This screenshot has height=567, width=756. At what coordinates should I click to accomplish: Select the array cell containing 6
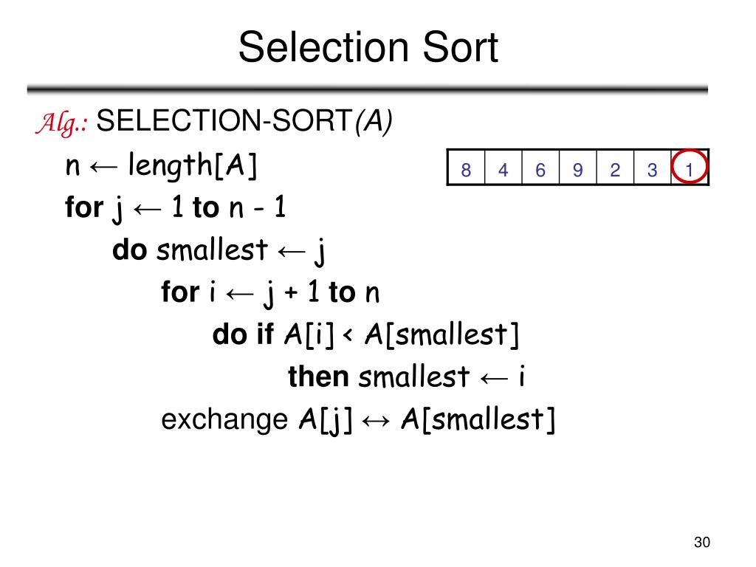[x=540, y=168]
